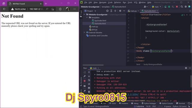Open Python Console tool window
The height and width of the screenshot is (108, 192).
point(166,103)
